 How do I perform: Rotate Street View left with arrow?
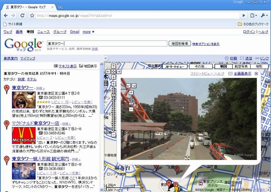click(x=128, y=86)
